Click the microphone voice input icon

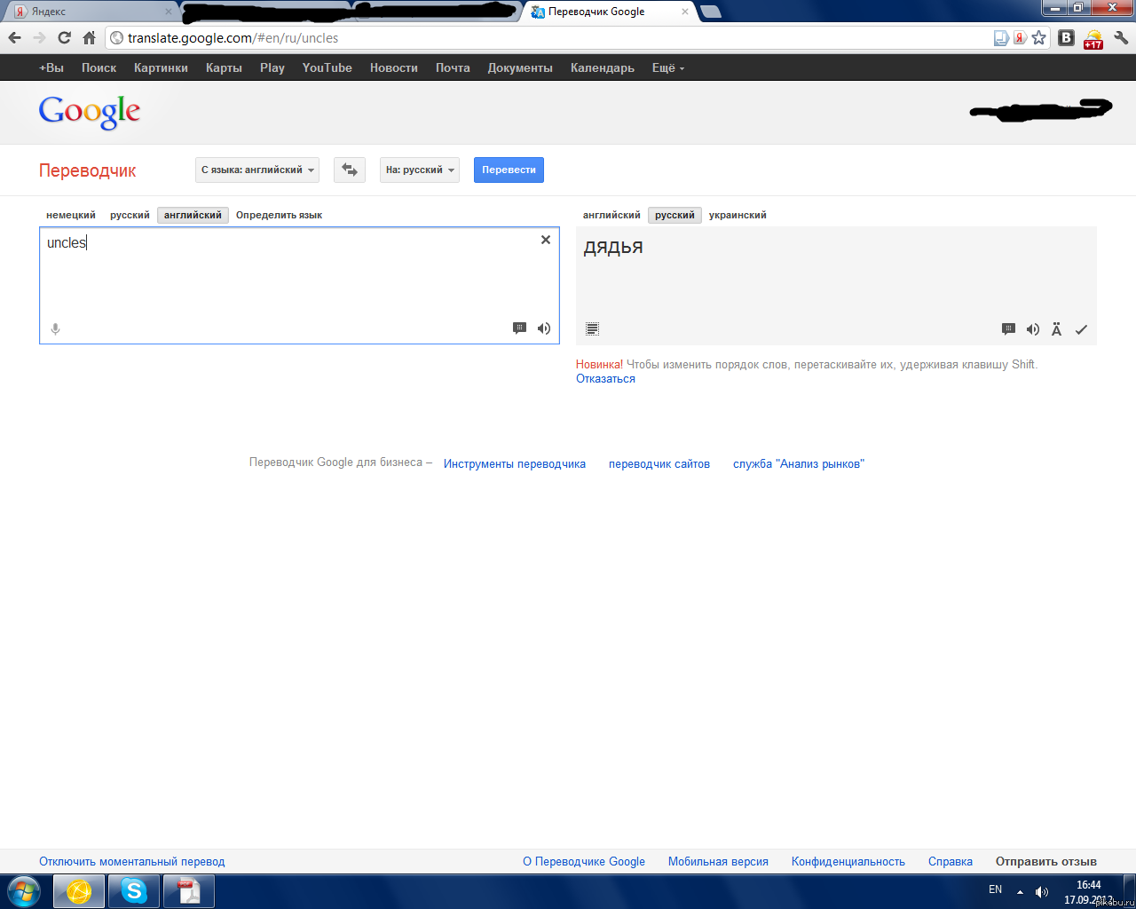click(55, 329)
